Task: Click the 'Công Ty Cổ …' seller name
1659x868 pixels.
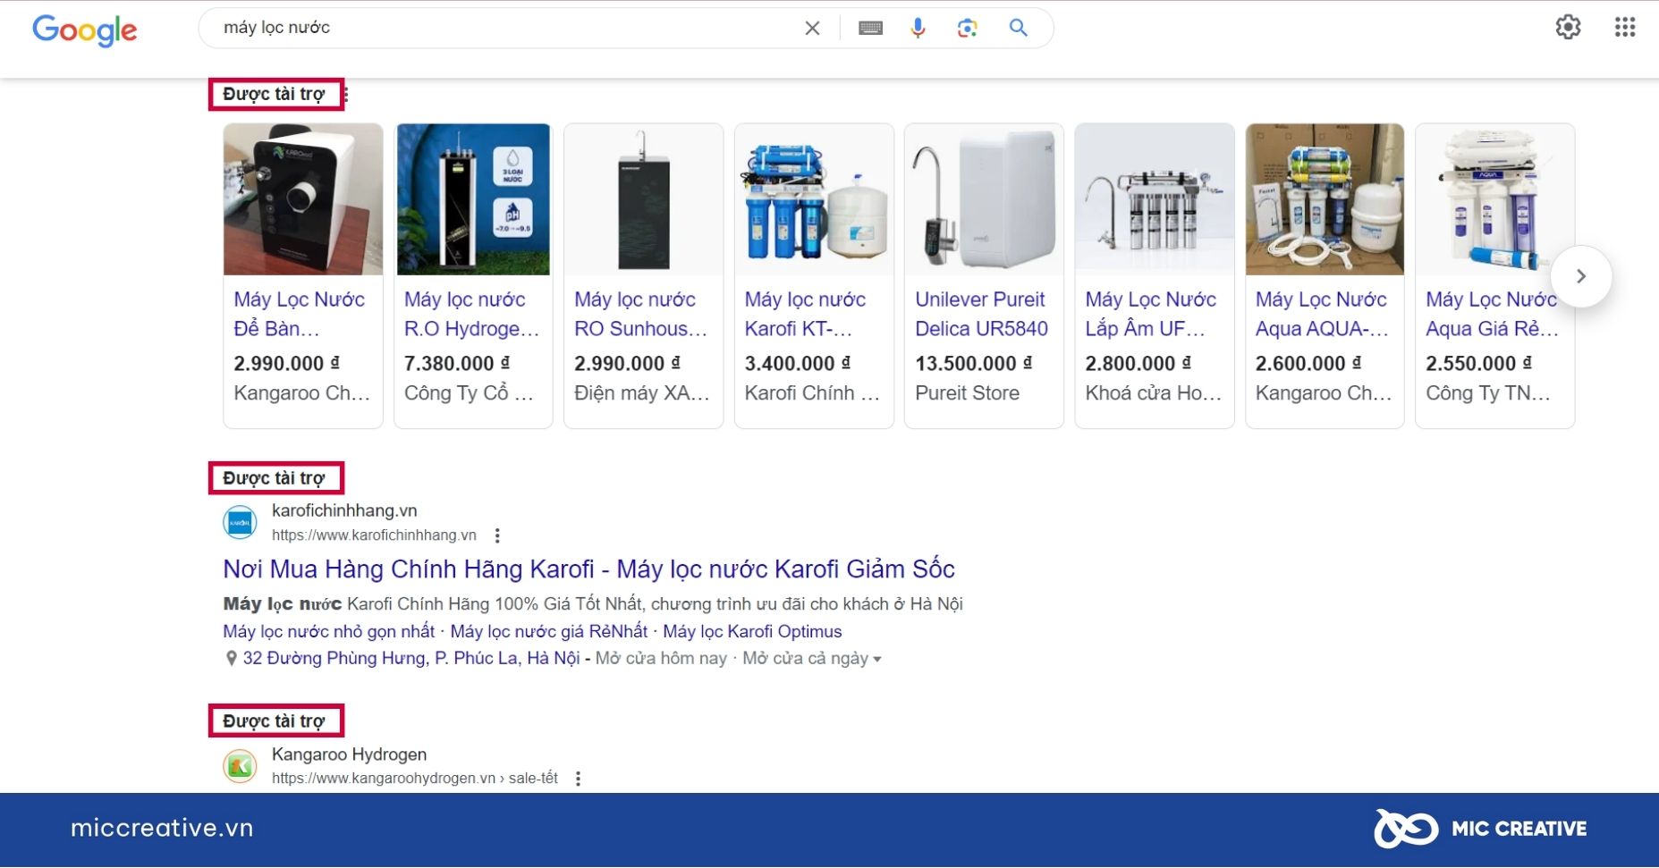Action: point(469,393)
